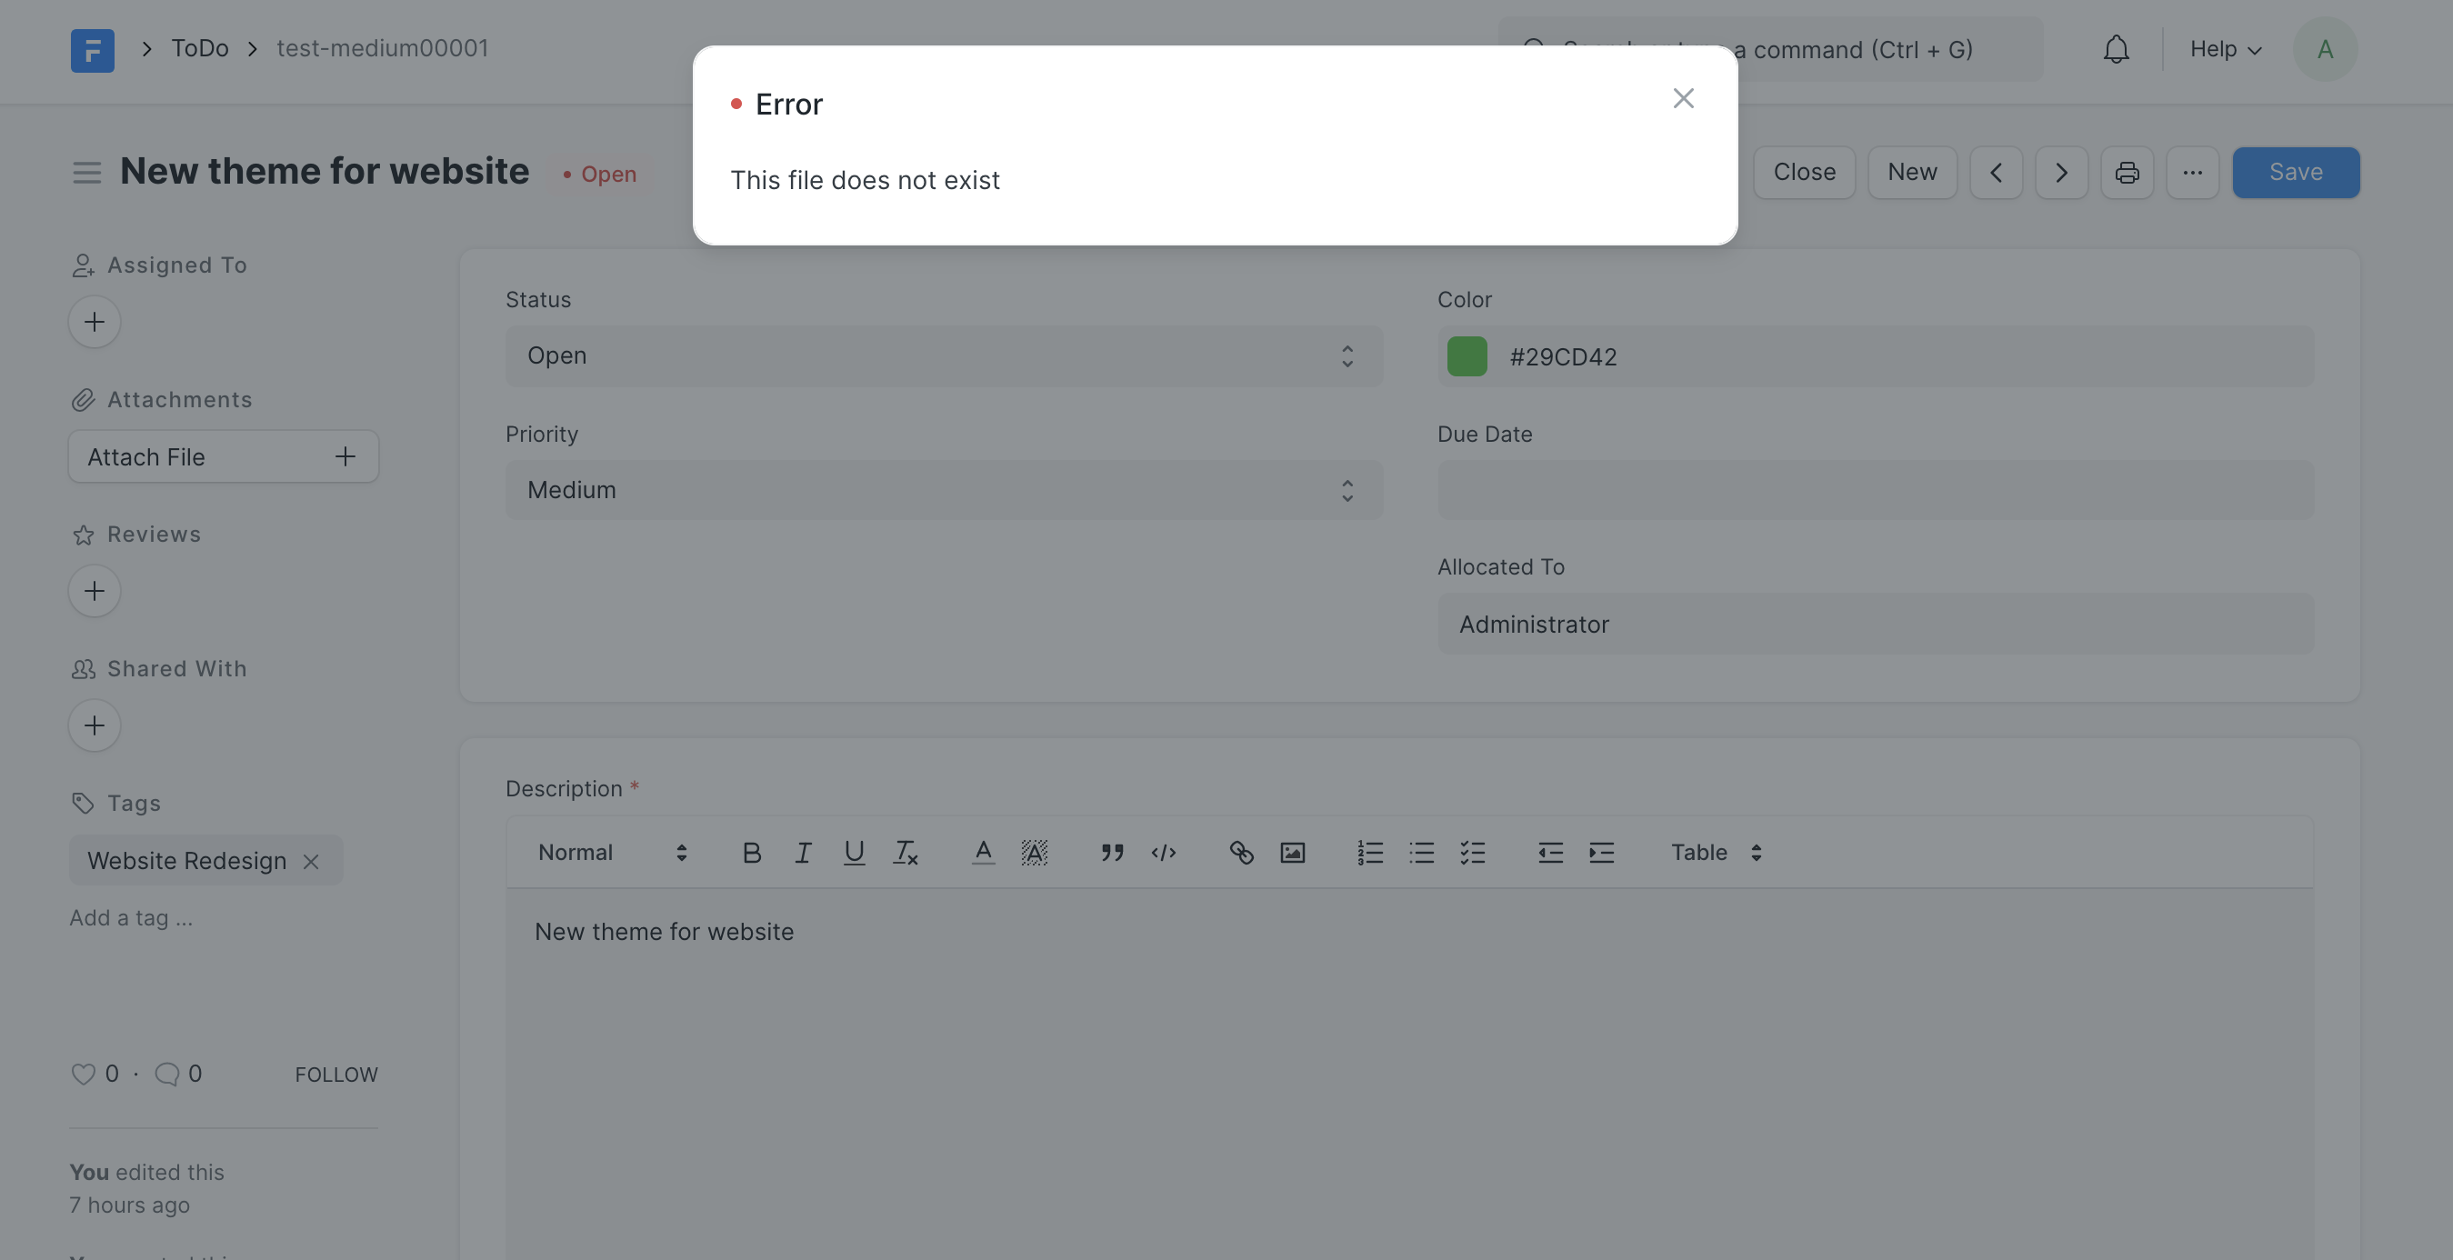Screen dimensions: 2453x1260
Task: Toggle bold formatting in the description editor
Action: (x=751, y=853)
